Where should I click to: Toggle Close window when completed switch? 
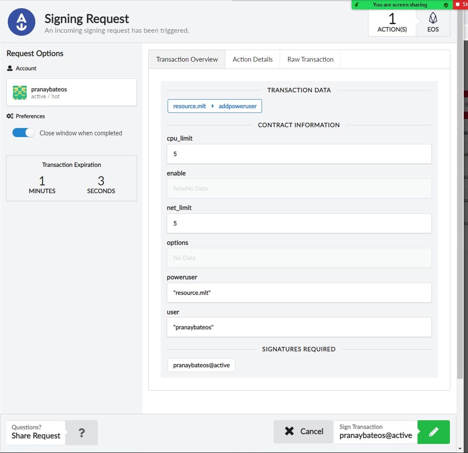(23, 133)
